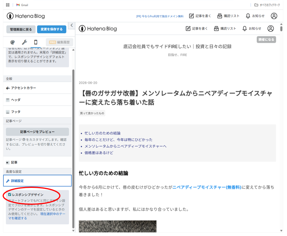Collapse the sidebar with the chevron arrow
The width and height of the screenshot is (287, 236).
click(72, 25)
